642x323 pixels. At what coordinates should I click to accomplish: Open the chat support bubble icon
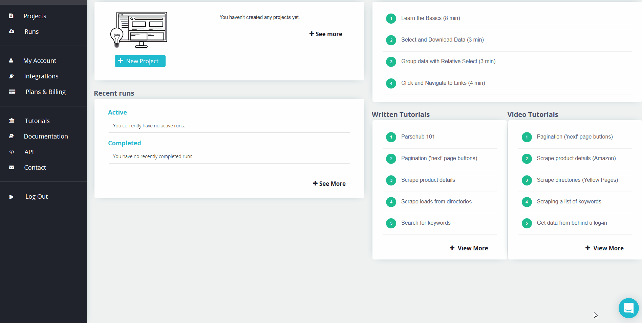(x=628, y=308)
